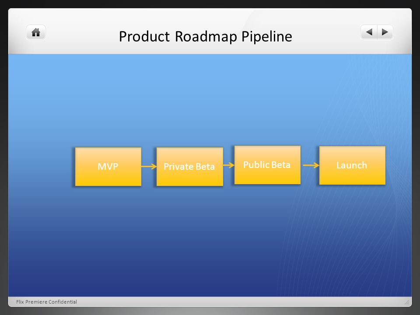Screen dimensions: 420x315
Task: Click the Flix Premiere Confidential footer text
Action: pos(46,302)
